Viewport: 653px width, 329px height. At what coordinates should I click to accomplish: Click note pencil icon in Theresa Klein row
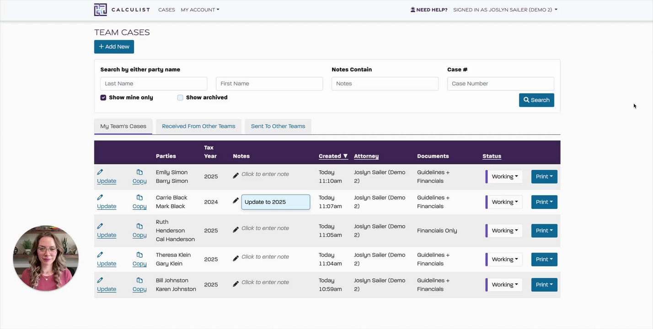236,258
